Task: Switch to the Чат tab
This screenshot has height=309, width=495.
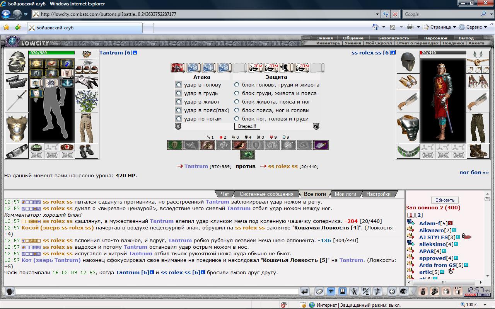Action: [x=225, y=194]
